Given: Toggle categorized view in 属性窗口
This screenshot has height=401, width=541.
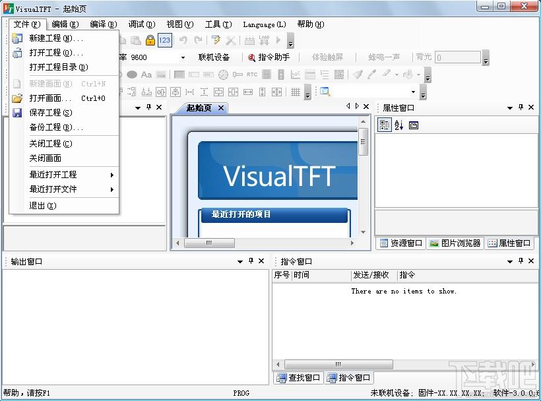Looking at the screenshot, I should pos(385,125).
